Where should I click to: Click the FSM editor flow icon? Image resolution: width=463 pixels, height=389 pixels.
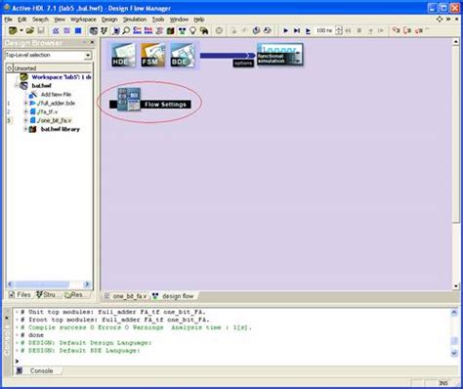click(x=152, y=56)
